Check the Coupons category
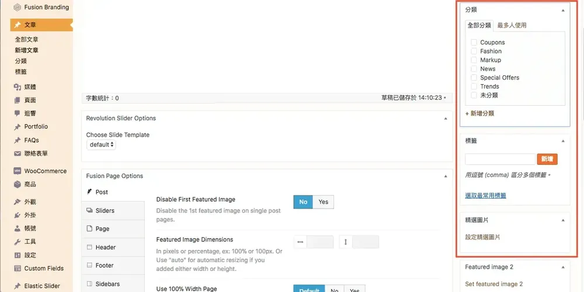This screenshot has width=584, height=292. tap(474, 43)
